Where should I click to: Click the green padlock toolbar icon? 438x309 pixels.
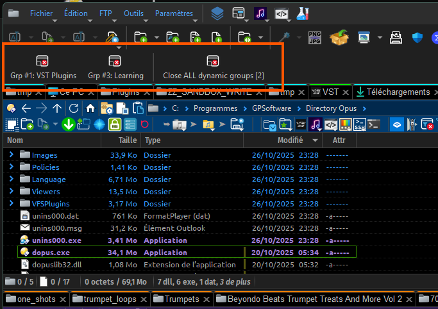[115, 124]
